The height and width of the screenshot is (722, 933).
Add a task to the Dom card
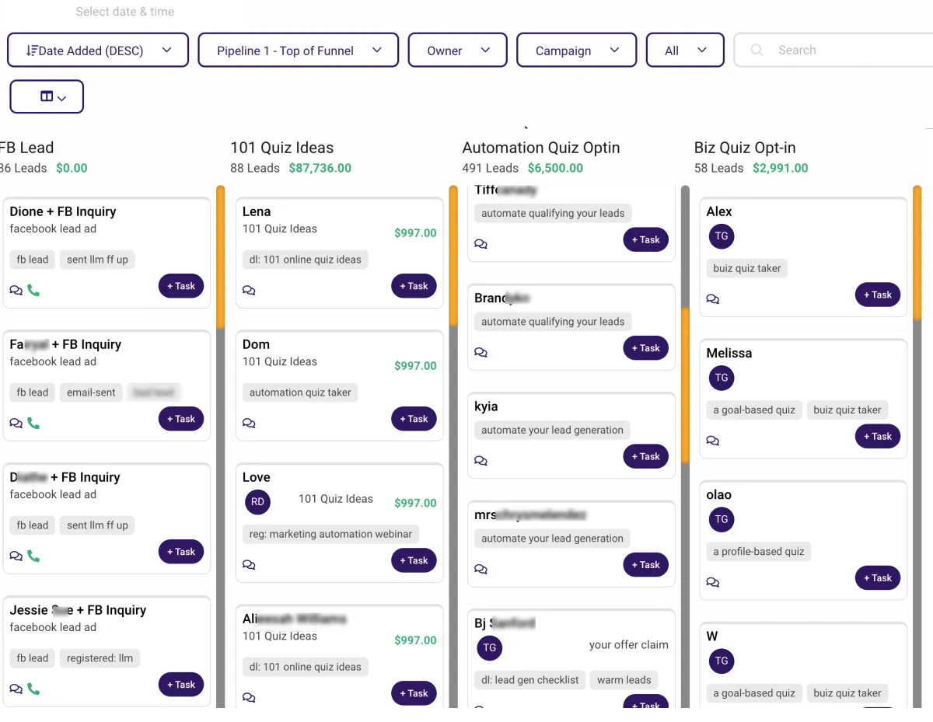point(414,419)
